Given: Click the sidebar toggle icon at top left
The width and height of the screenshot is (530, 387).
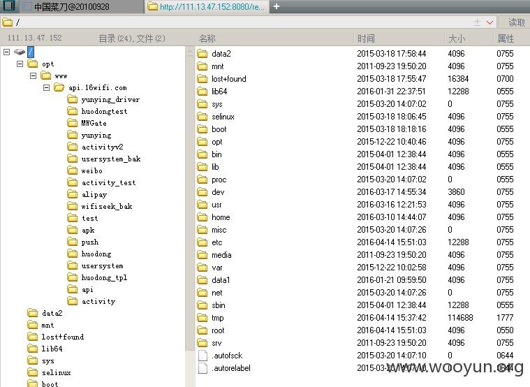Looking at the screenshot, I should click(x=9, y=6).
